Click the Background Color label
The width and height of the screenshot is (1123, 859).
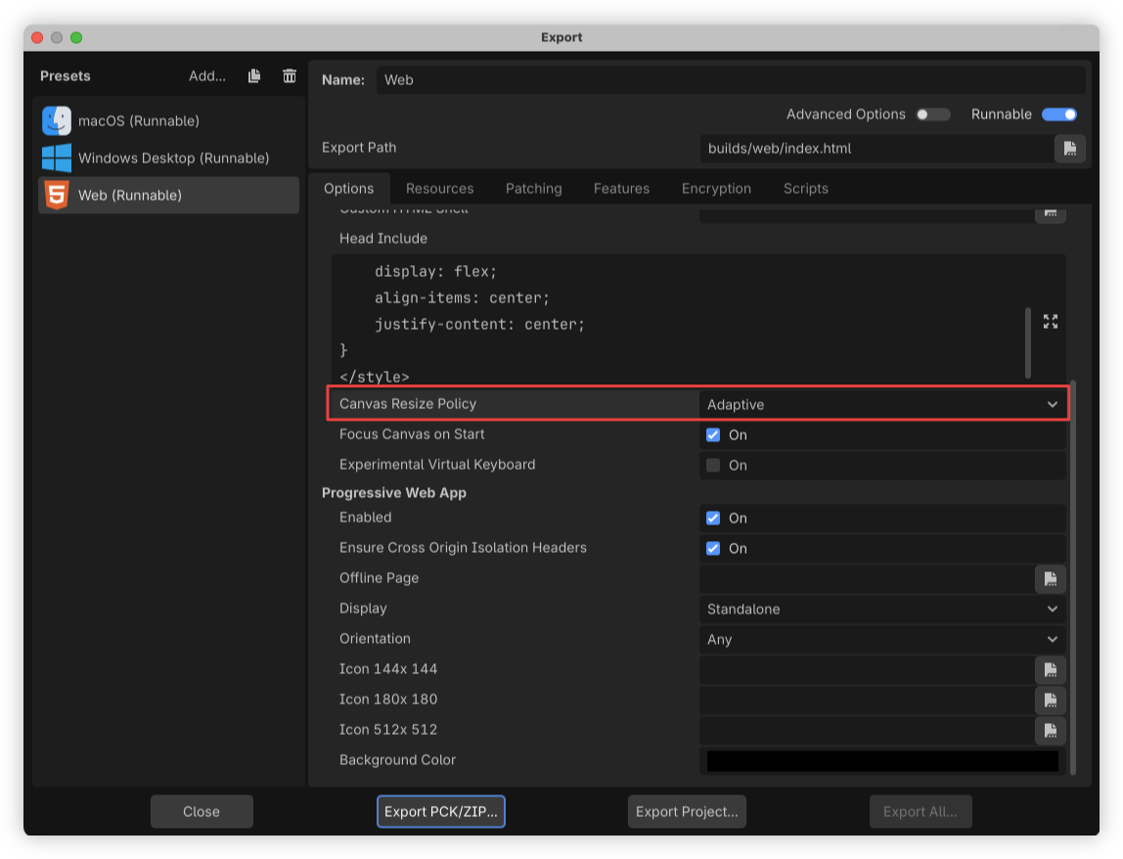[397, 760]
